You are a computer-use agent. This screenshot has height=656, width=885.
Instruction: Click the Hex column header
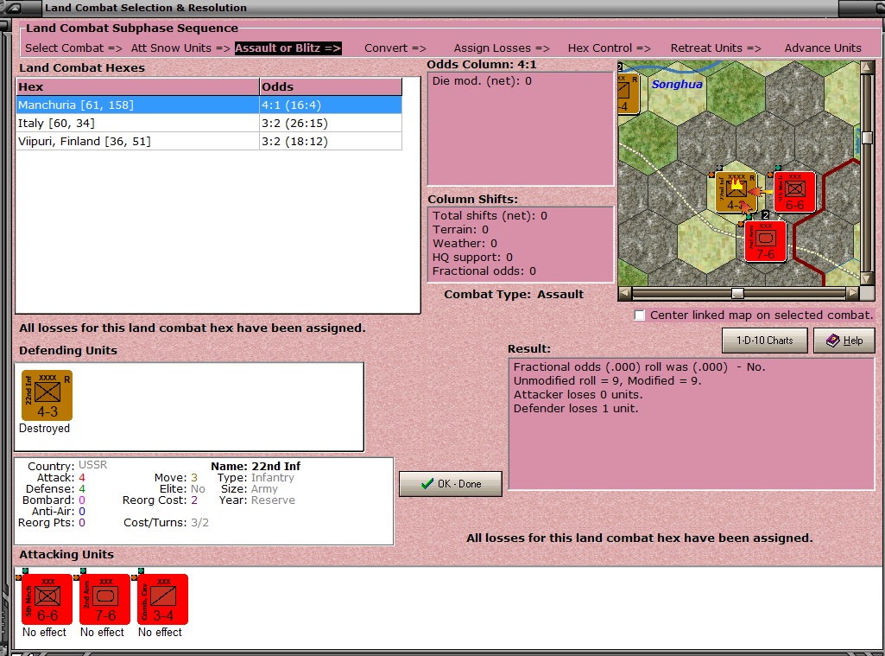pos(138,86)
